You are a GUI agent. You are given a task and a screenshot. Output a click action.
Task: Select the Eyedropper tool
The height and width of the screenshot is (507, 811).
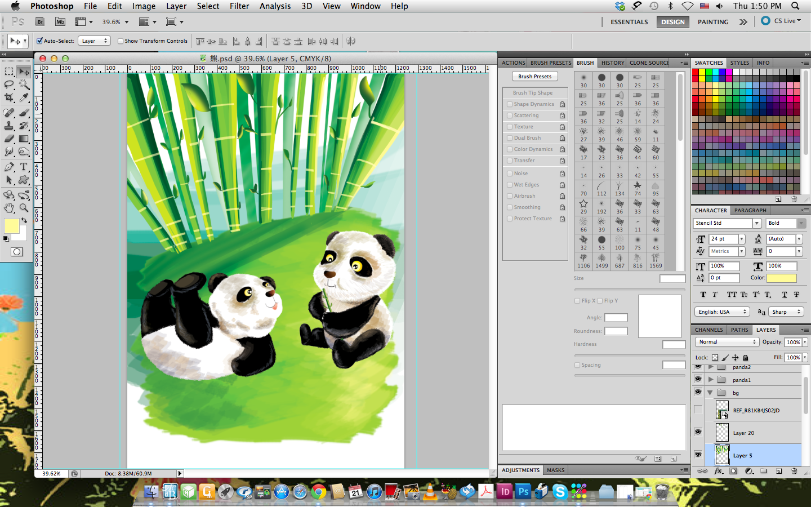pyautogui.click(x=24, y=98)
